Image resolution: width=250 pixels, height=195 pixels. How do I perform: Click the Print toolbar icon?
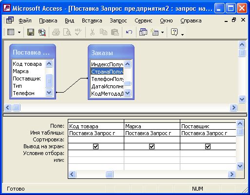[56, 32]
